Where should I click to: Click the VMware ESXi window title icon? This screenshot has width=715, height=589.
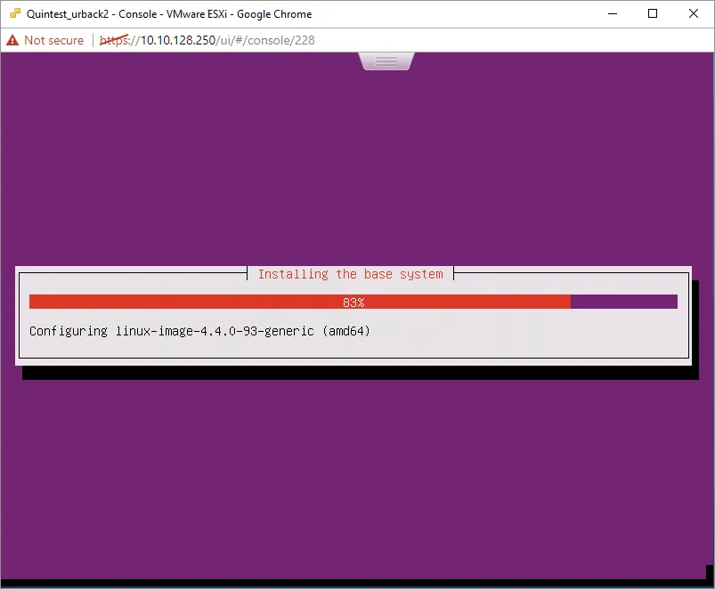click(x=15, y=13)
